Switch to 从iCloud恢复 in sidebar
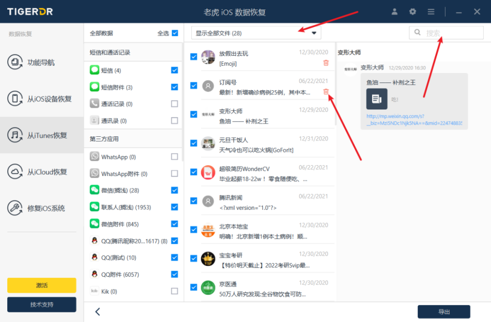Image resolution: width=491 pixels, height=322 pixels. tap(42, 172)
